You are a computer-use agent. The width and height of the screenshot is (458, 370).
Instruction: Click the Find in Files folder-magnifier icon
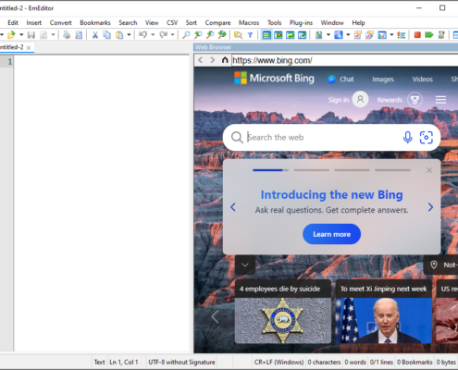pyautogui.click(x=238, y=35)
